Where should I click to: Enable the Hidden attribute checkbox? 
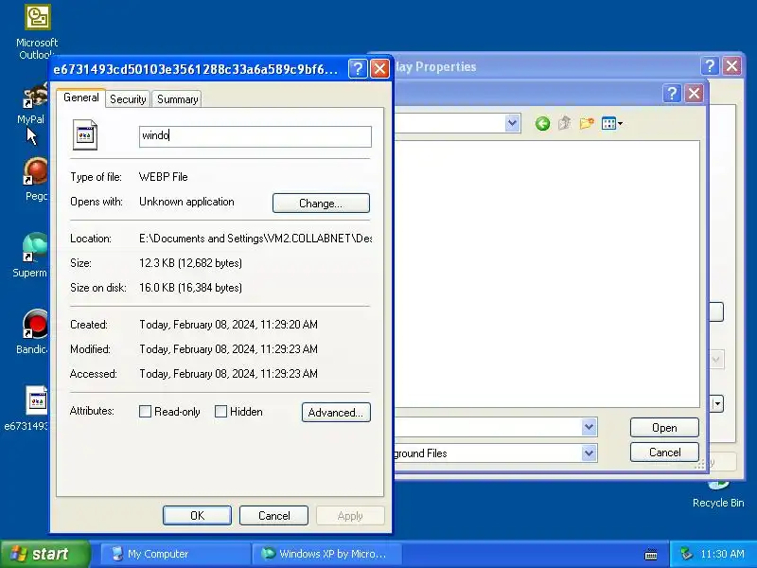pos(220,412)
